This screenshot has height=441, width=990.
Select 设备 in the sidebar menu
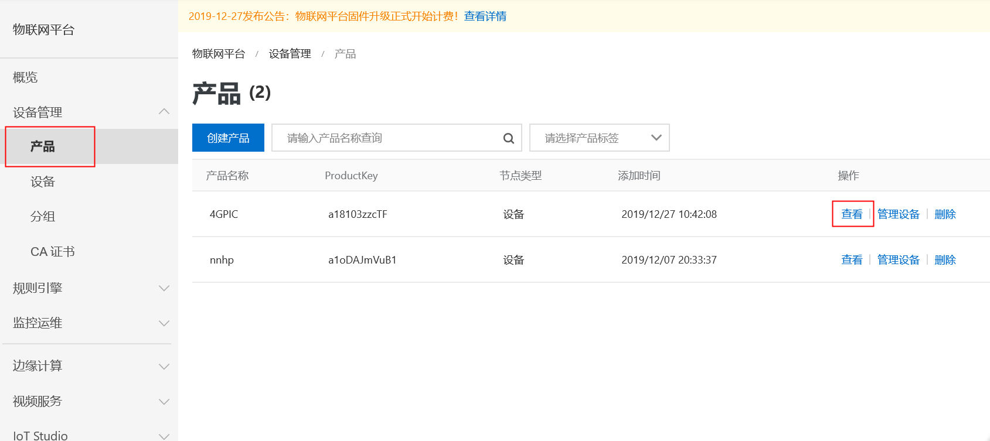pos(43,182)
